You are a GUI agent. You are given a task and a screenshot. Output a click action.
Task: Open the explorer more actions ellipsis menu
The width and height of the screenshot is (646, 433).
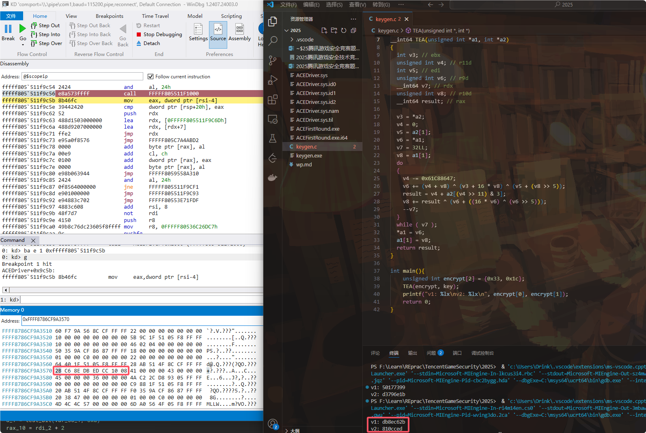click(x=353, y=19)
